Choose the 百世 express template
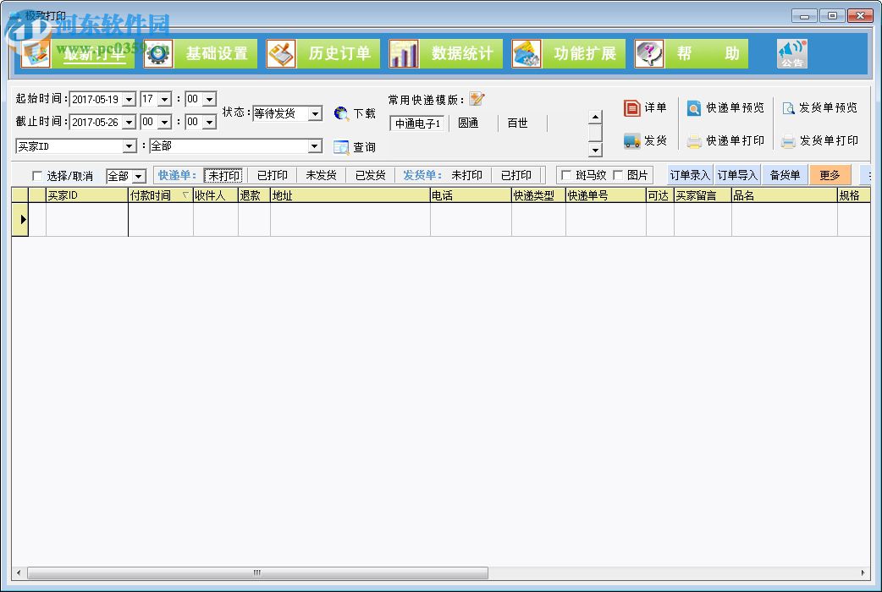The image size is (882, 592). pyautogui.click(x=517, y=123)
